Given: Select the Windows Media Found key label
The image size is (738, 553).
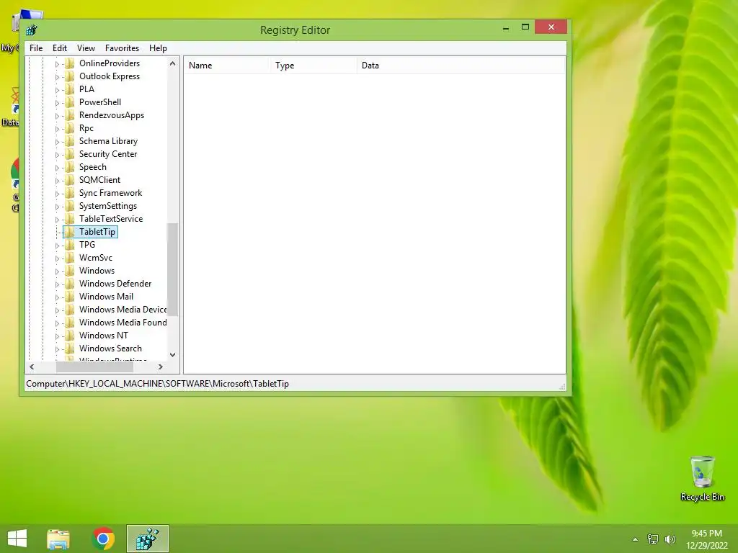Looking at the screenshot, I should pos(123,323).
